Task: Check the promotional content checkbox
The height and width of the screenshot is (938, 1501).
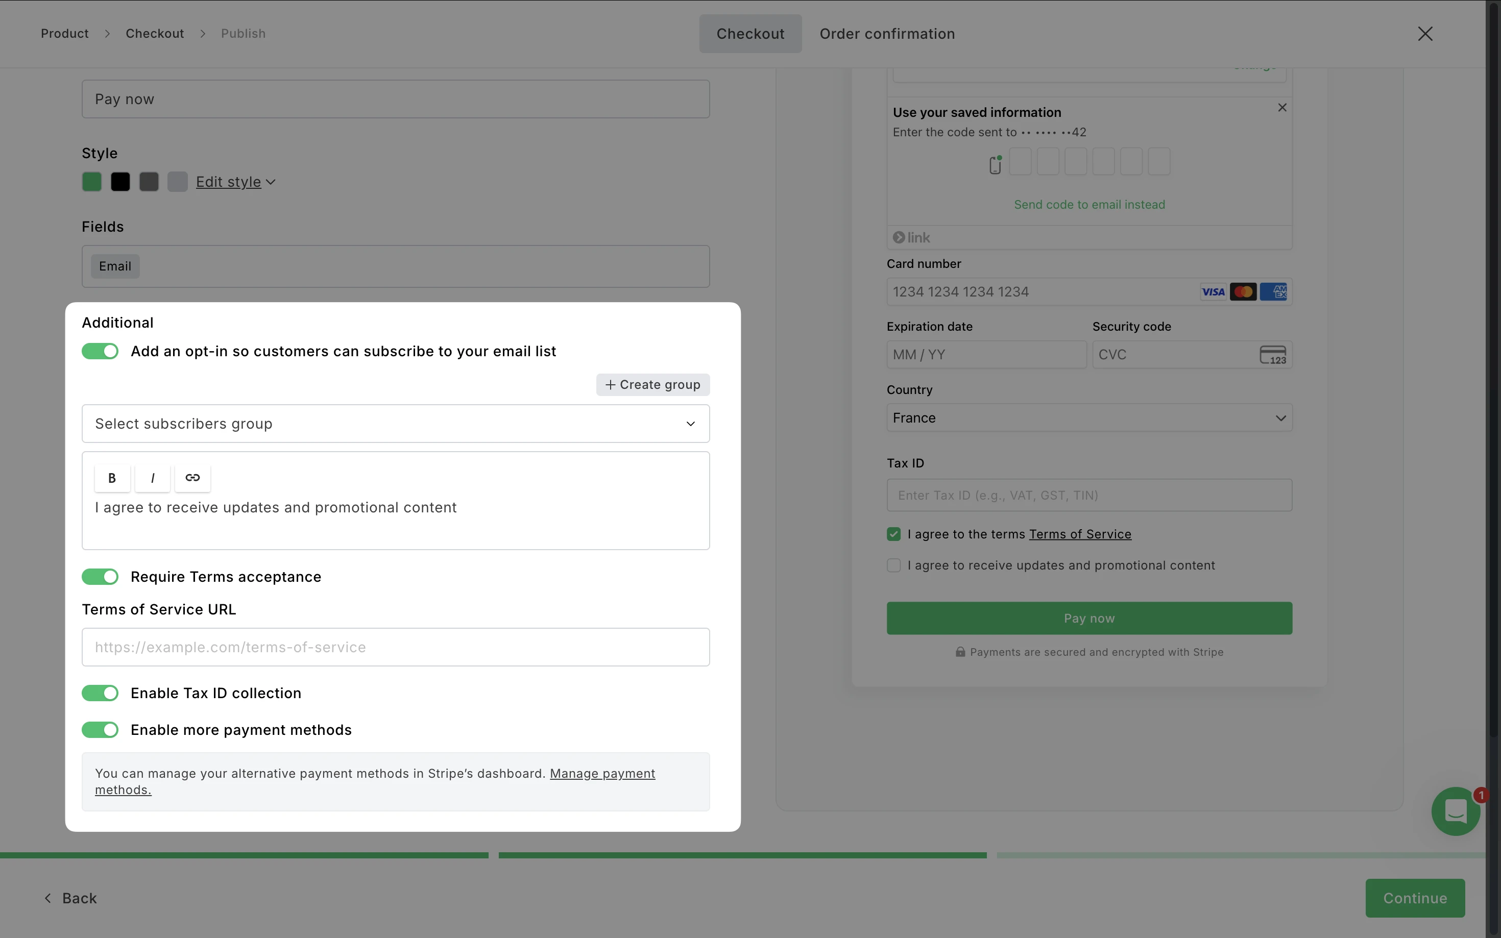Action: [893, 565]
